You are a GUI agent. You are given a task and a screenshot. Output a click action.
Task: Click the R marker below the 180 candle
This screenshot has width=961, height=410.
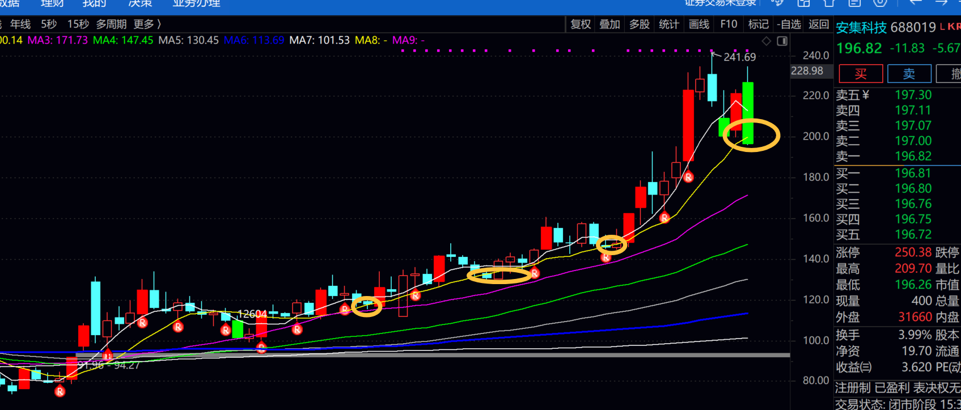click(688, 177)
